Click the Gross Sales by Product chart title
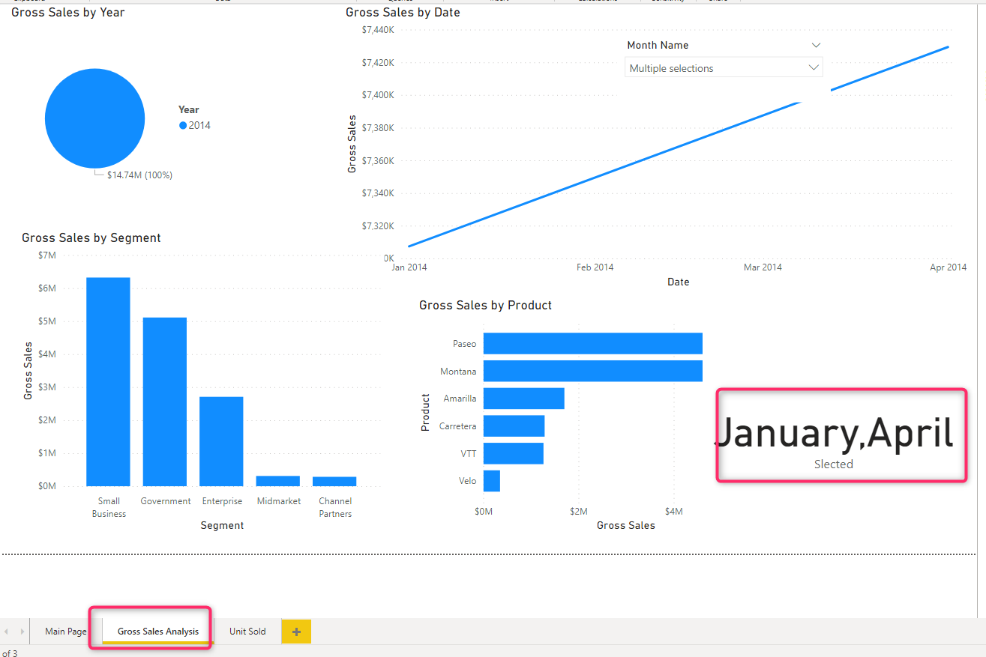The image size is (986, 657). (x=485, y=306)
